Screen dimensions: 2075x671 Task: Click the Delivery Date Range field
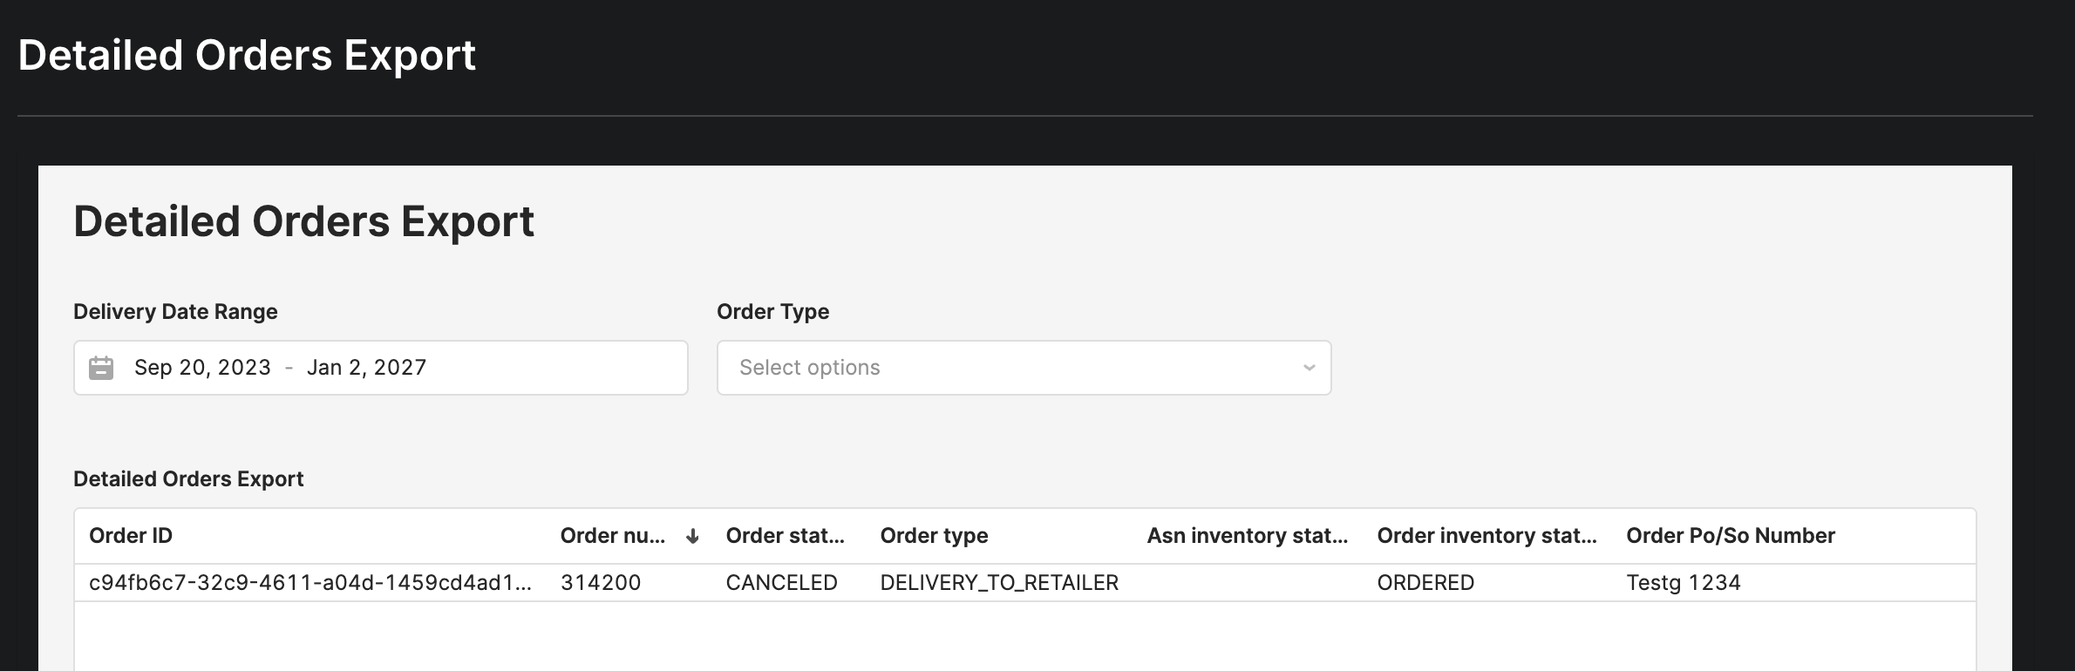380,367
